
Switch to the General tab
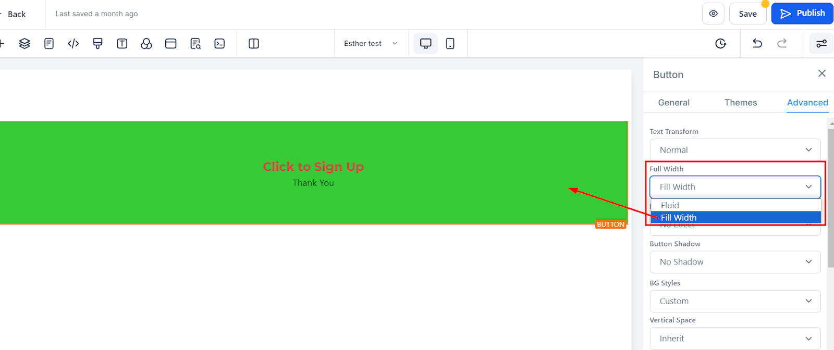tap(673, 103)
